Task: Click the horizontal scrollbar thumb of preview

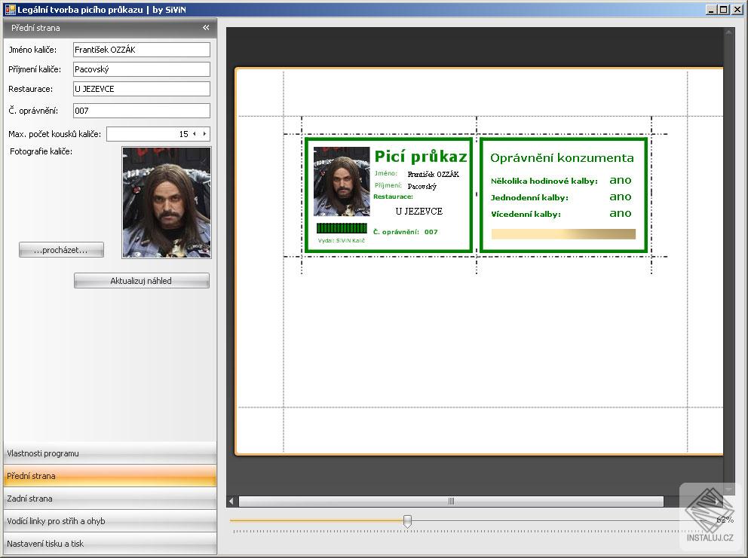Action: [x=451, y=501]
